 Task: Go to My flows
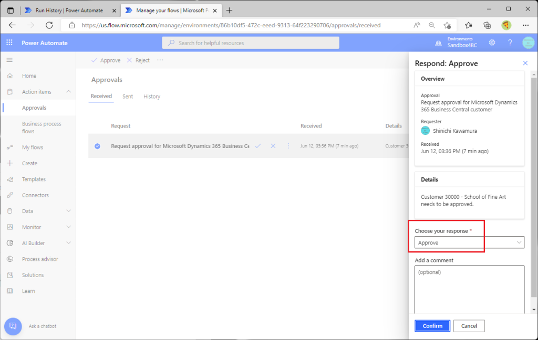point(33,147)
